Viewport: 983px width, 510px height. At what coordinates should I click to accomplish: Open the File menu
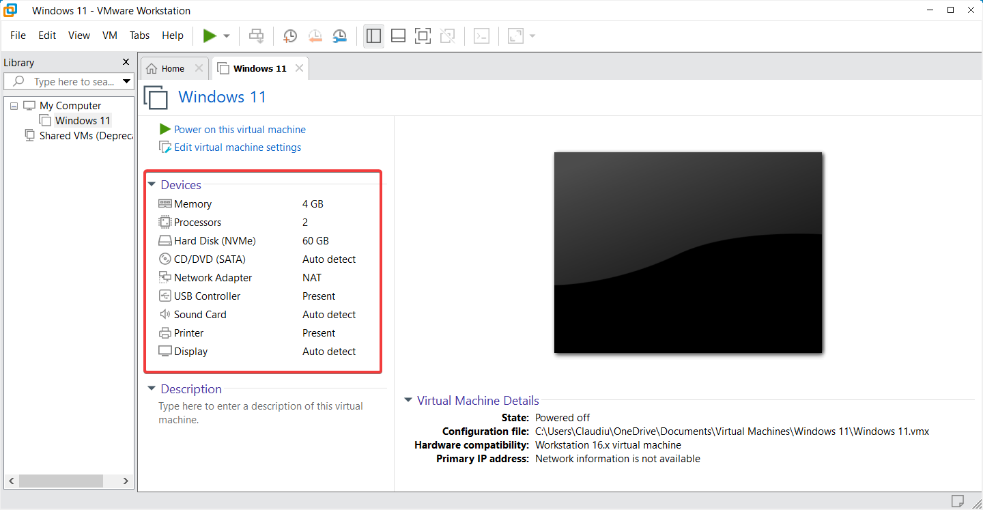pos(18,36)
